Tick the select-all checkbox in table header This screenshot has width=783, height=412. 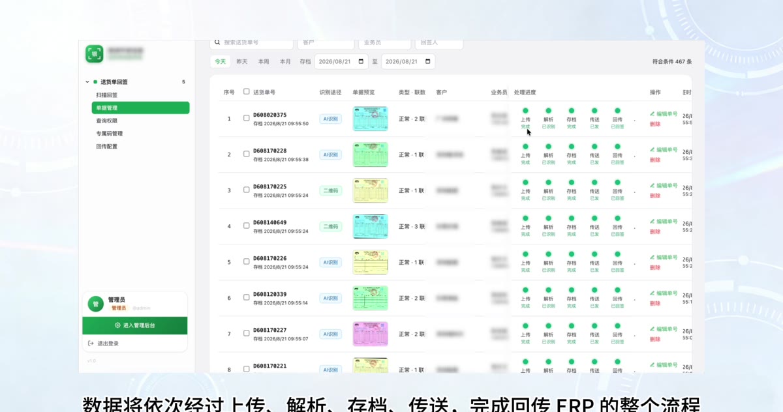click(x=246, y=92)
